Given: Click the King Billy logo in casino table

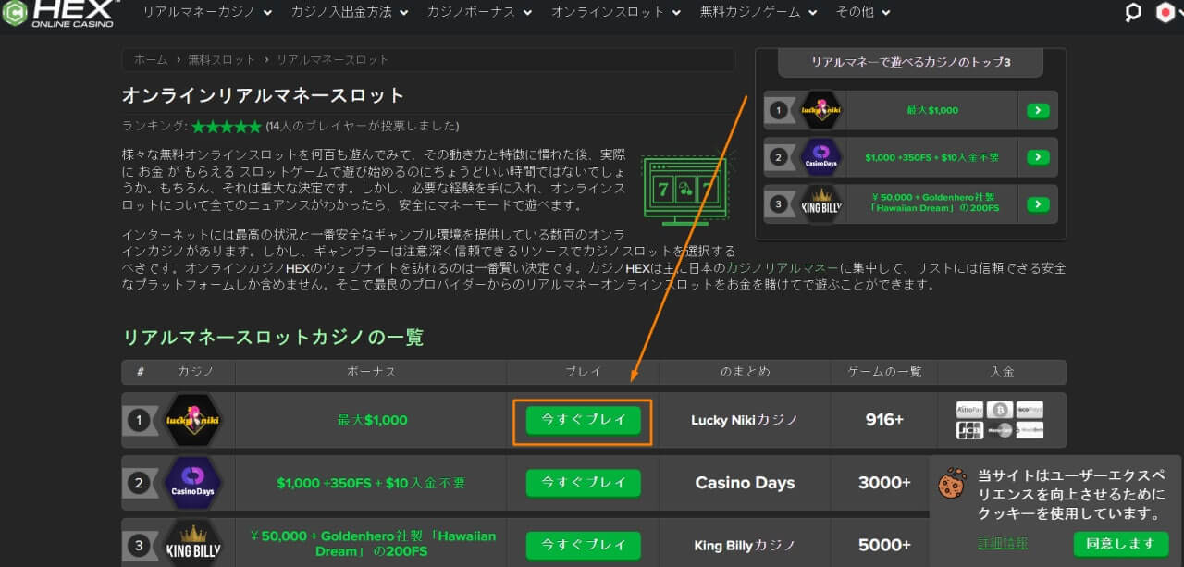Looking at the screenshot, I should (192, 543).
